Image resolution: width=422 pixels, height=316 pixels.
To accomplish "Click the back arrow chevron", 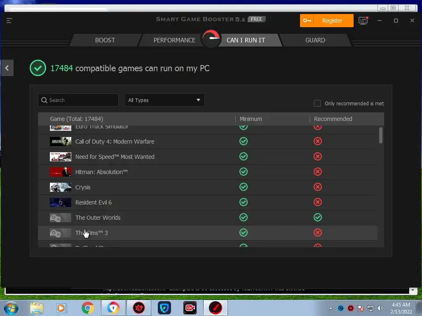I will coord(7,68).
